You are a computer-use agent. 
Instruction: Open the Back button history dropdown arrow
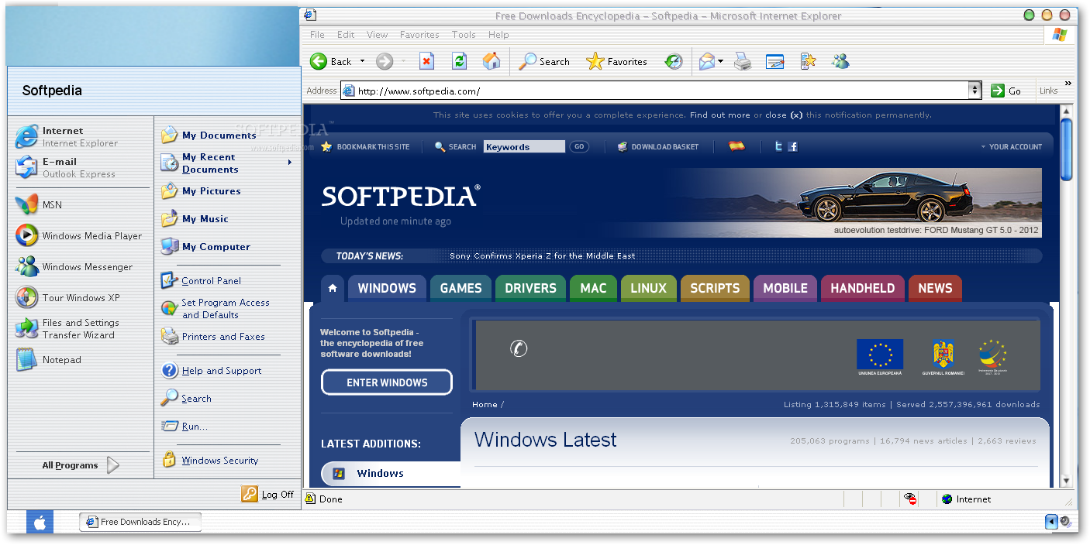coord(362,61)
